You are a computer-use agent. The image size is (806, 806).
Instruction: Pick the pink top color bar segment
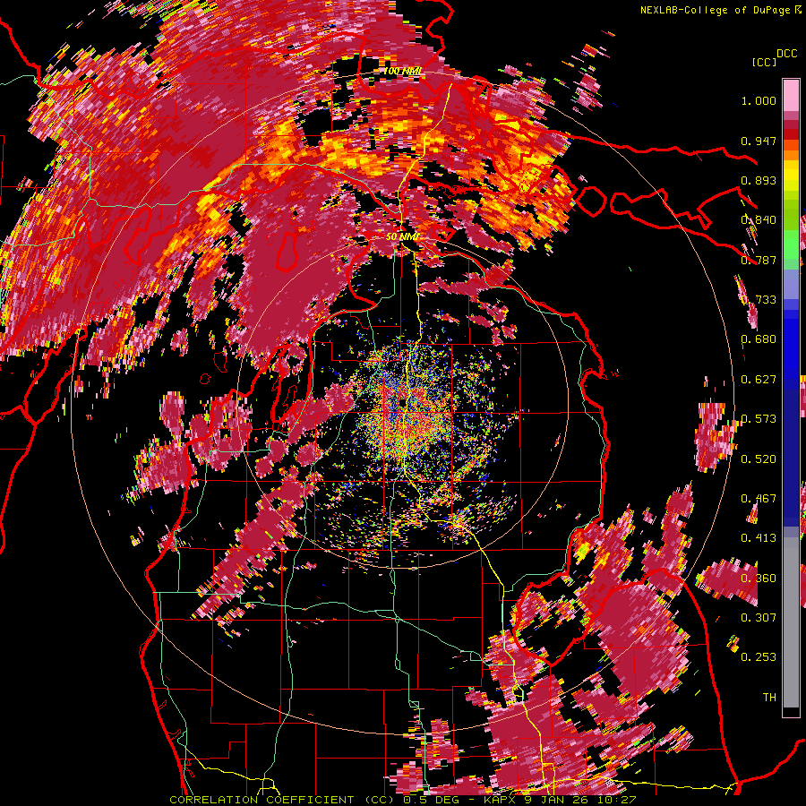[x=791, y=96]
